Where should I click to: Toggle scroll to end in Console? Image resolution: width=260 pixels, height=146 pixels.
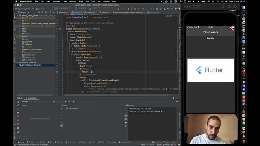126,119
